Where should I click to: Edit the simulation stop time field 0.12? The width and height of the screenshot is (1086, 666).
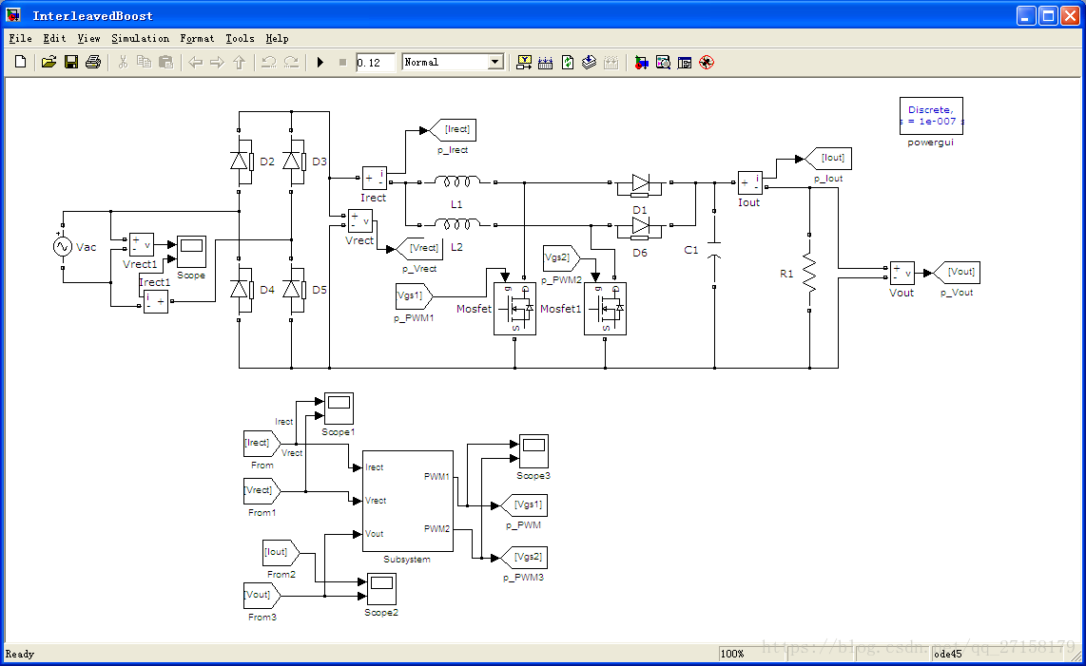(375, 63)
